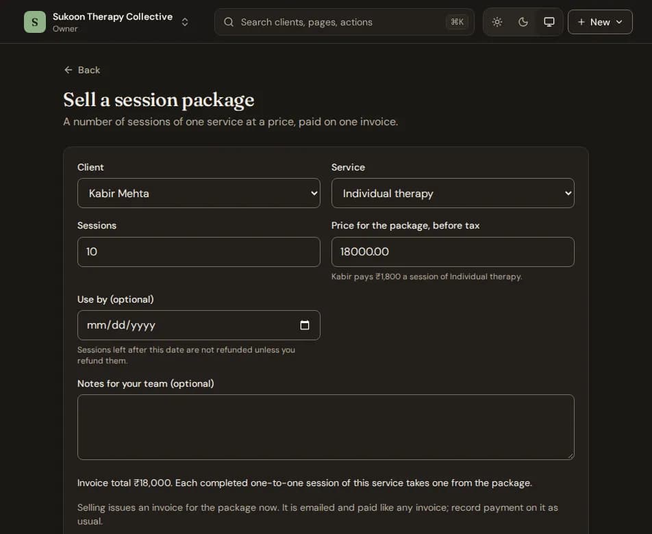Click the package price field 18000.00

pyautogui.click(x=453, y=252)
